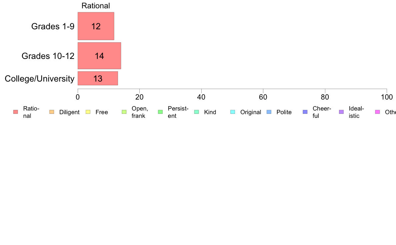Select the College/University row label

40,79
